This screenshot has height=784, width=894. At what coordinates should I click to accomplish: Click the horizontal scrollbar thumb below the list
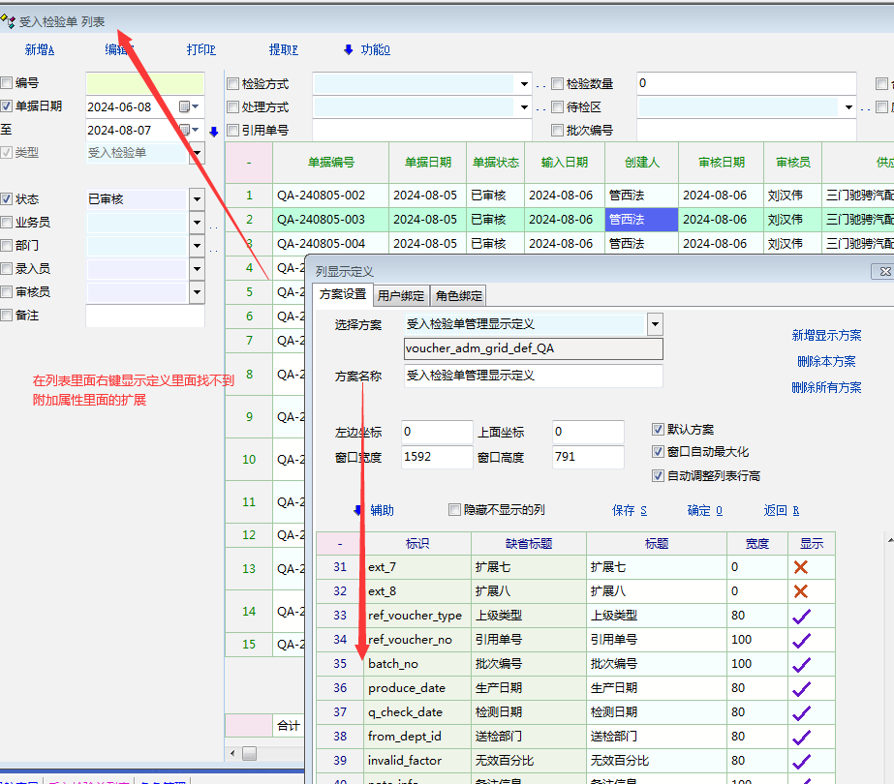249,753
